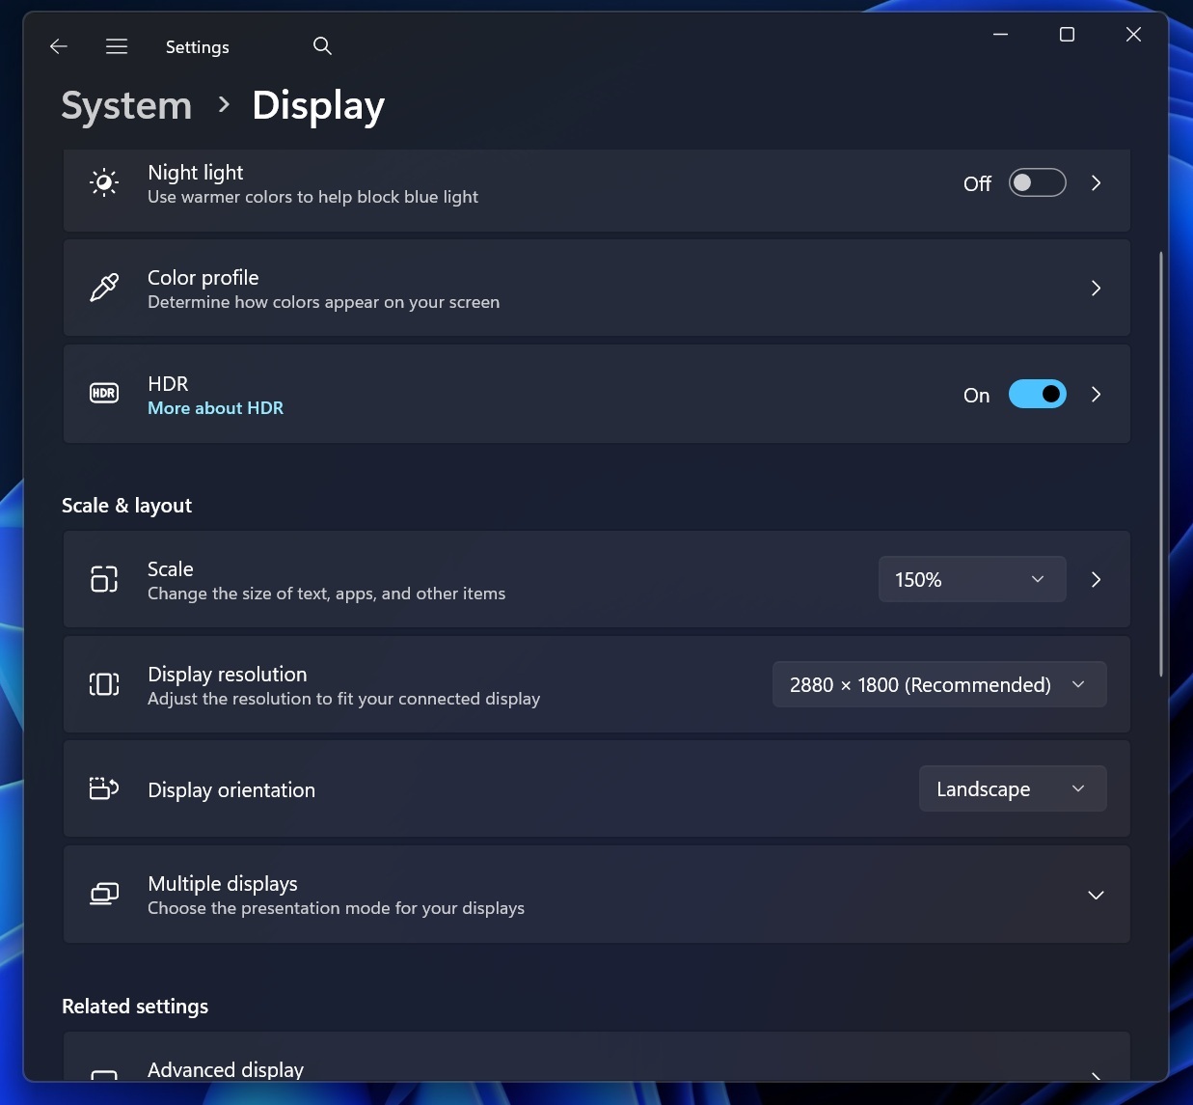The height and width of the screenshot is (1105, 1193).
Task: Click the Scale setting icon
Action: coord(103,579)
